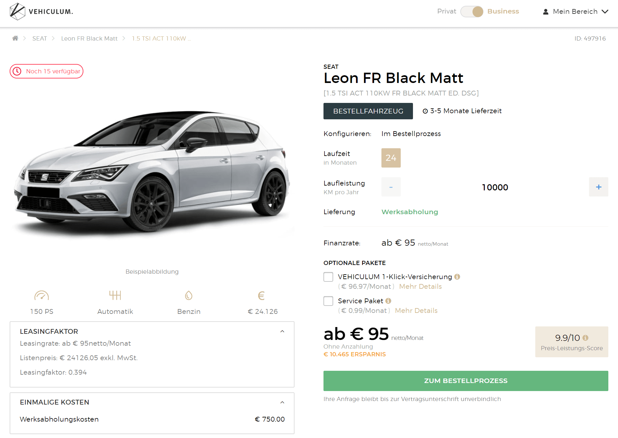Click info icon beside 9.9/10 score
618x438 pixels.
click(x=585, y=338)
